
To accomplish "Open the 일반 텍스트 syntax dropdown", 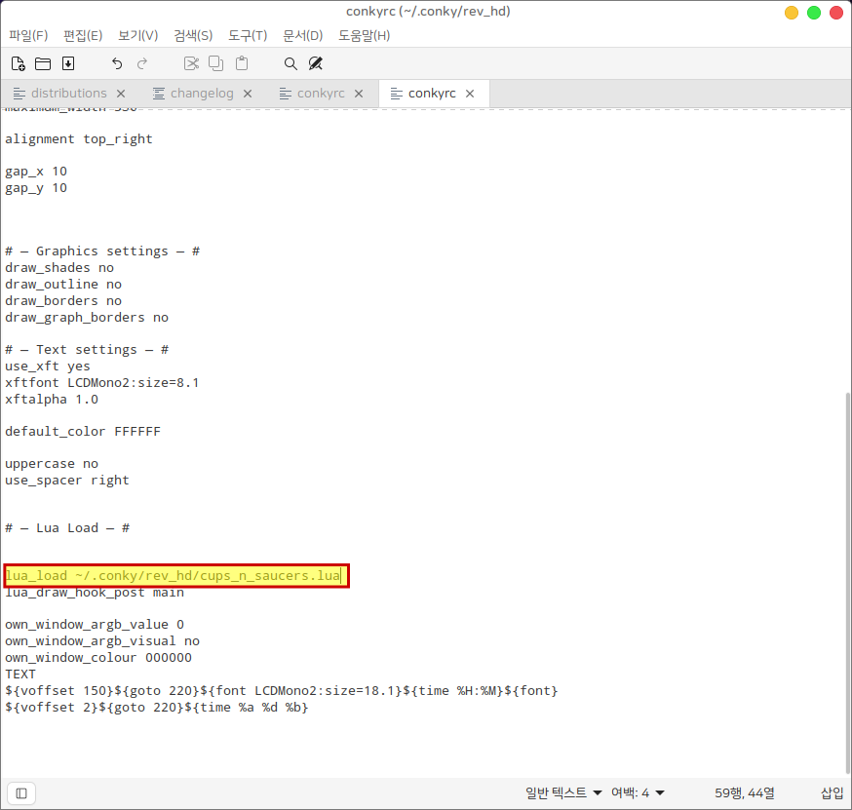I will tap(563, 793).
